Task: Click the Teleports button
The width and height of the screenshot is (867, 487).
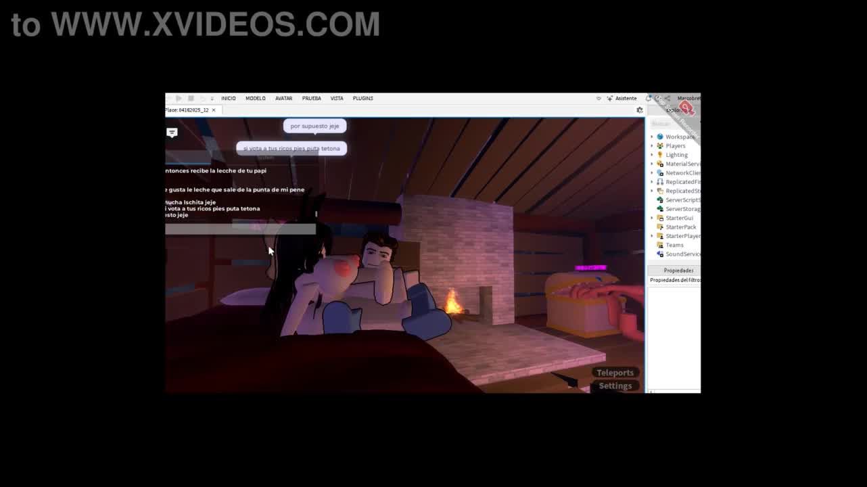Action: [615, 373]
